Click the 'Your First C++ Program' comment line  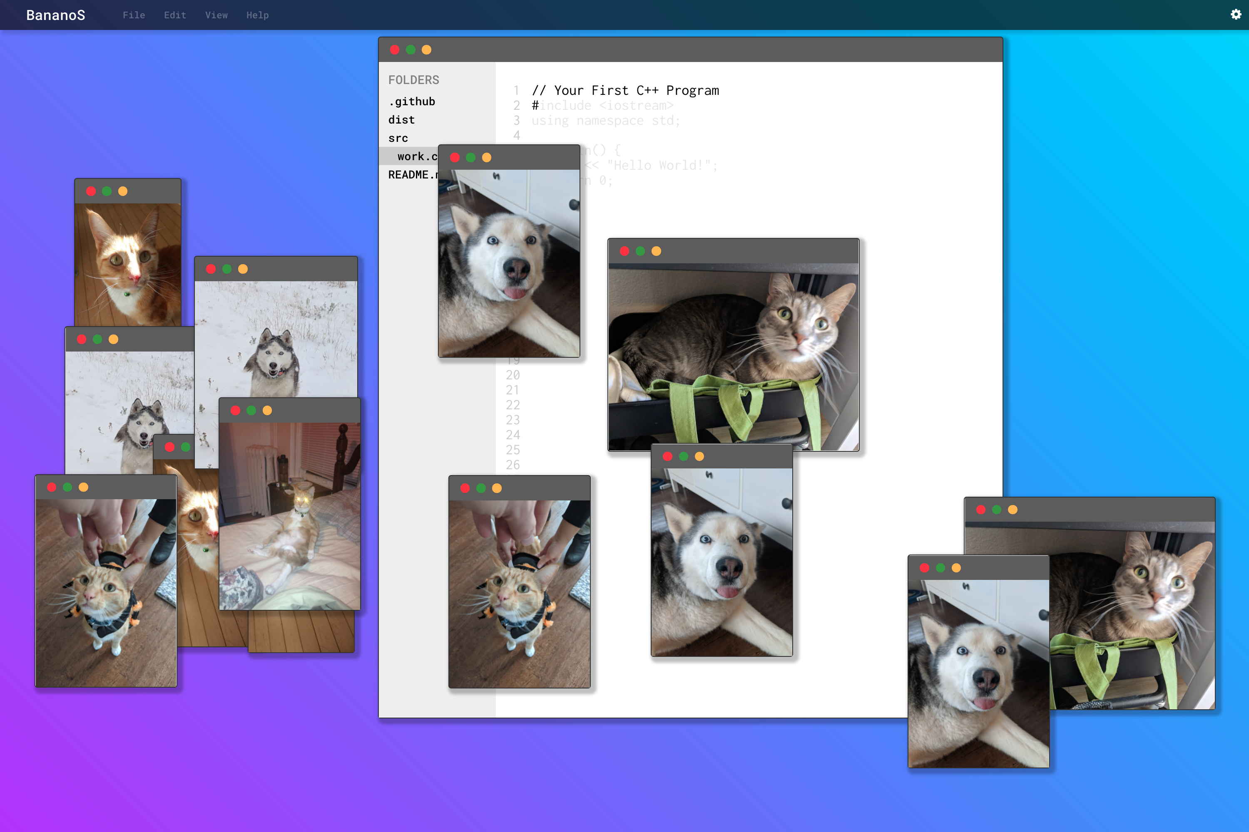click(x=625, y=90)
